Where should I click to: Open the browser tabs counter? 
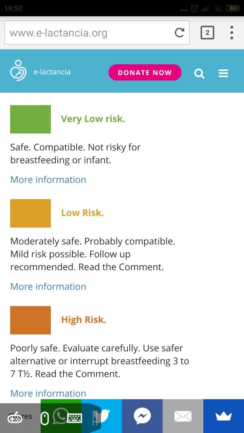207,33
